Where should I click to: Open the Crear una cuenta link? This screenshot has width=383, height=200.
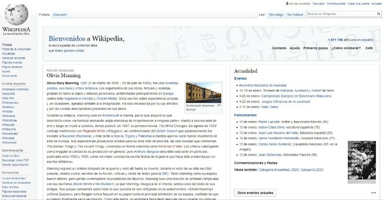[358, 4]
